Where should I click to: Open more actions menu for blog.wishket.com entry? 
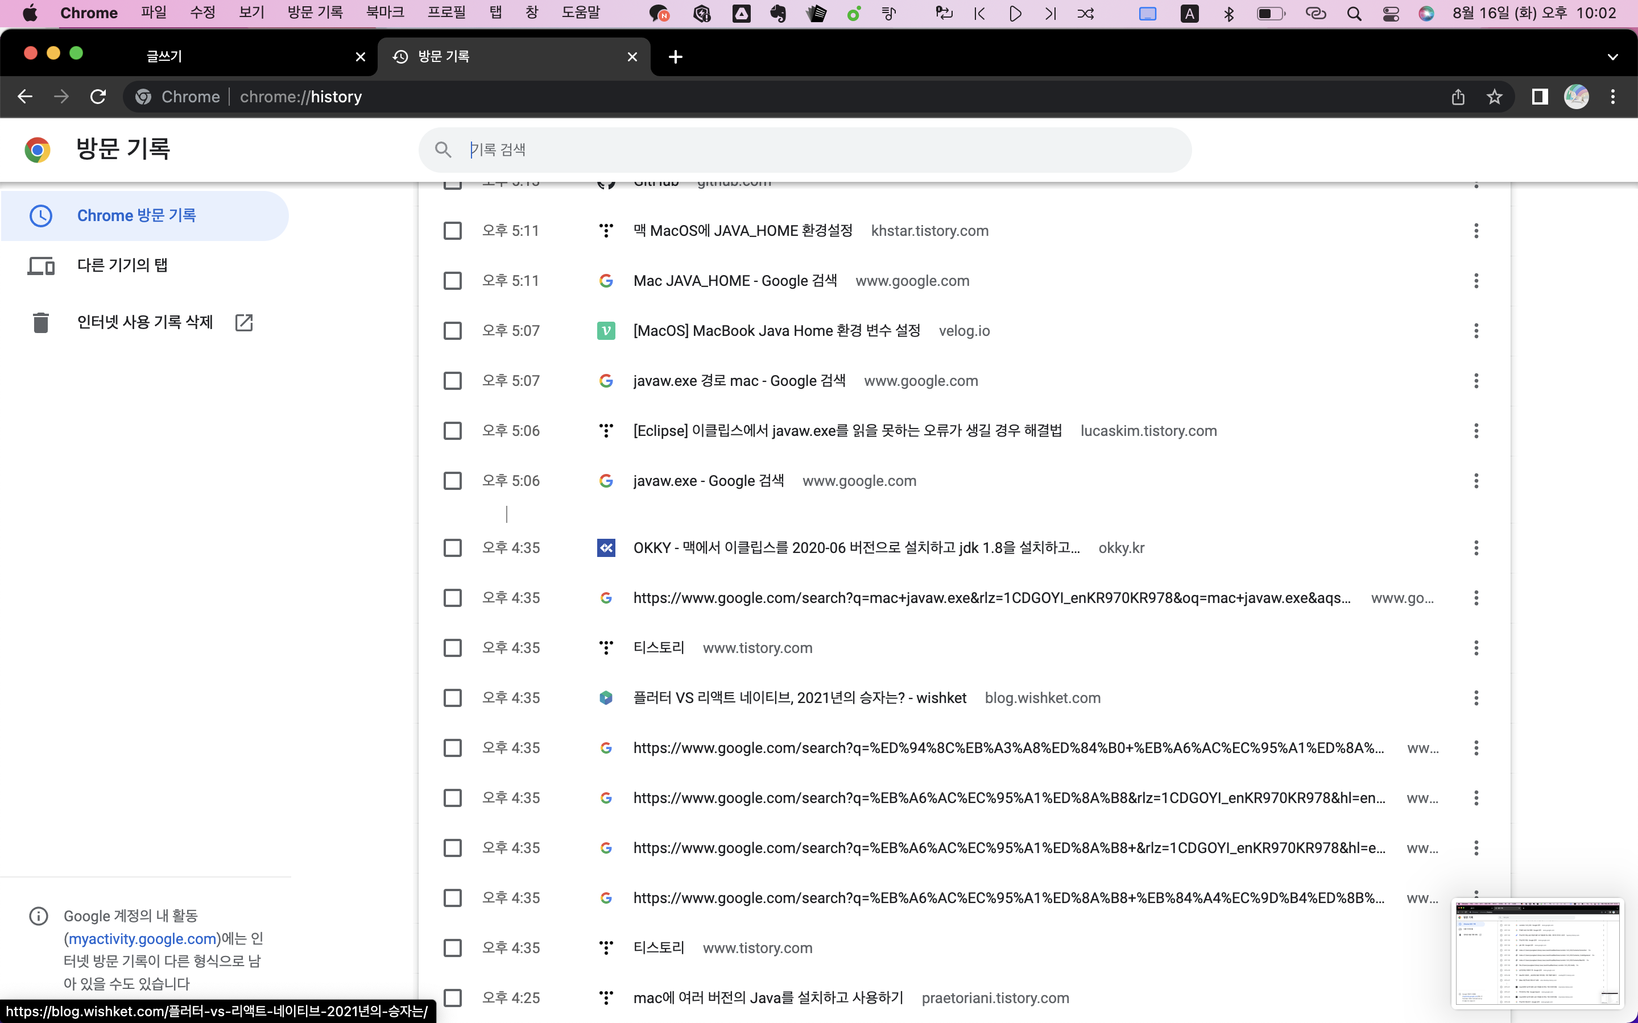(x=1475, y=697)
